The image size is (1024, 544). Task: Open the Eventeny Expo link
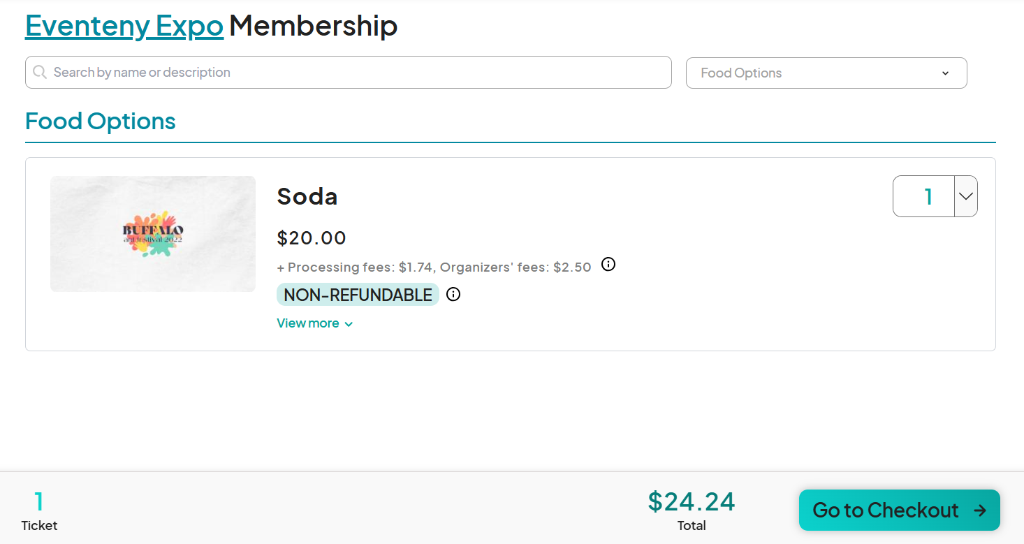(124, 26)
